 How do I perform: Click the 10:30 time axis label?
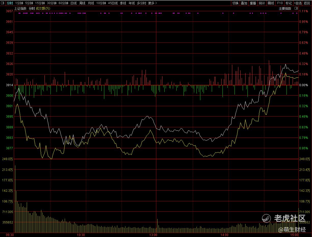(x=81, y=235)
